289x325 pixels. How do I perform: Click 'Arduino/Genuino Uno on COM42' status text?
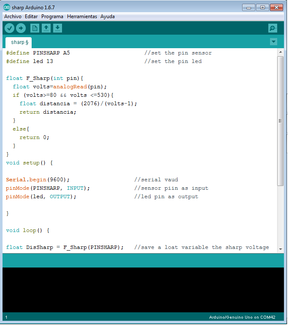coord(242,317)
